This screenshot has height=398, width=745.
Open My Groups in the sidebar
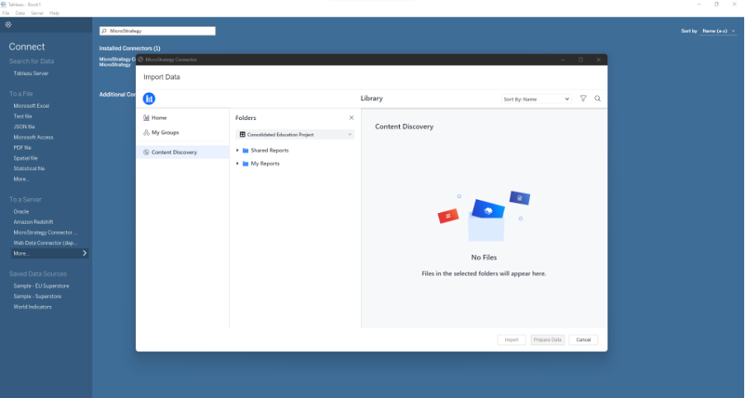point(165,132)
